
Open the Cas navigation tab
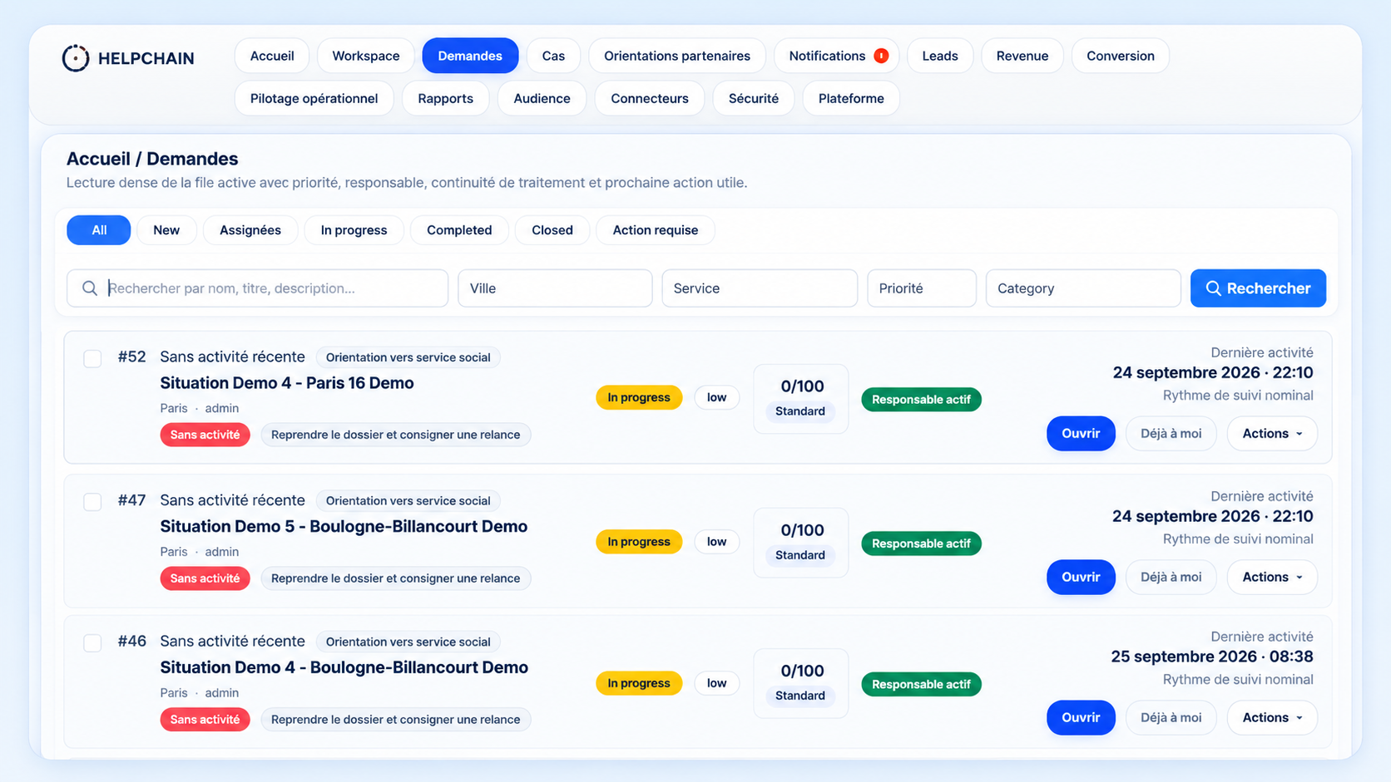(x=553, y=56)
